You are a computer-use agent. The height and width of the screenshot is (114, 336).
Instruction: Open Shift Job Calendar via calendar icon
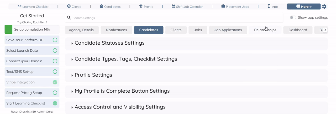click(174, 6)
